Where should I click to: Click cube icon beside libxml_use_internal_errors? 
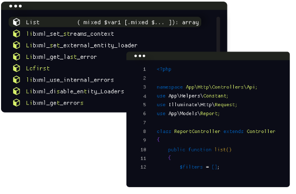click(17, 80)
